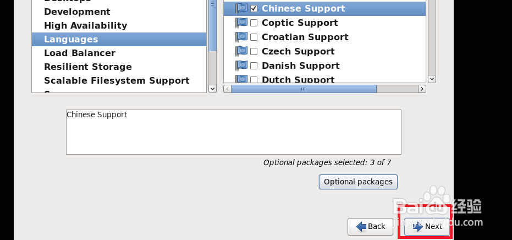Viewport: 512px width, 240px height.
Task: Select the Load Balancer category
Action: tap(80, 53)
